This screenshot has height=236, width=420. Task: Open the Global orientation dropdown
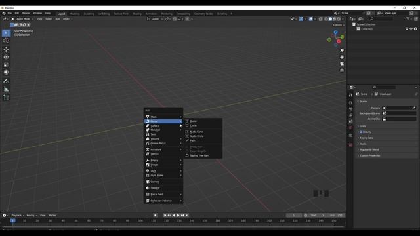[155, 19]
